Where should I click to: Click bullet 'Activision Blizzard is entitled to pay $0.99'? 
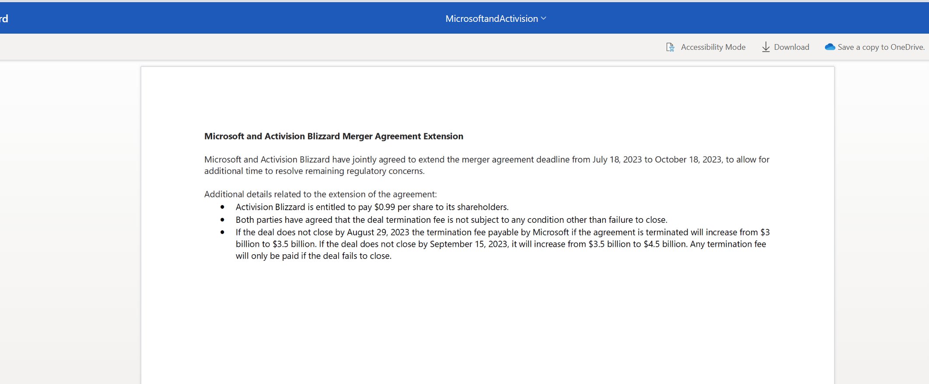(x=372, y=207)
